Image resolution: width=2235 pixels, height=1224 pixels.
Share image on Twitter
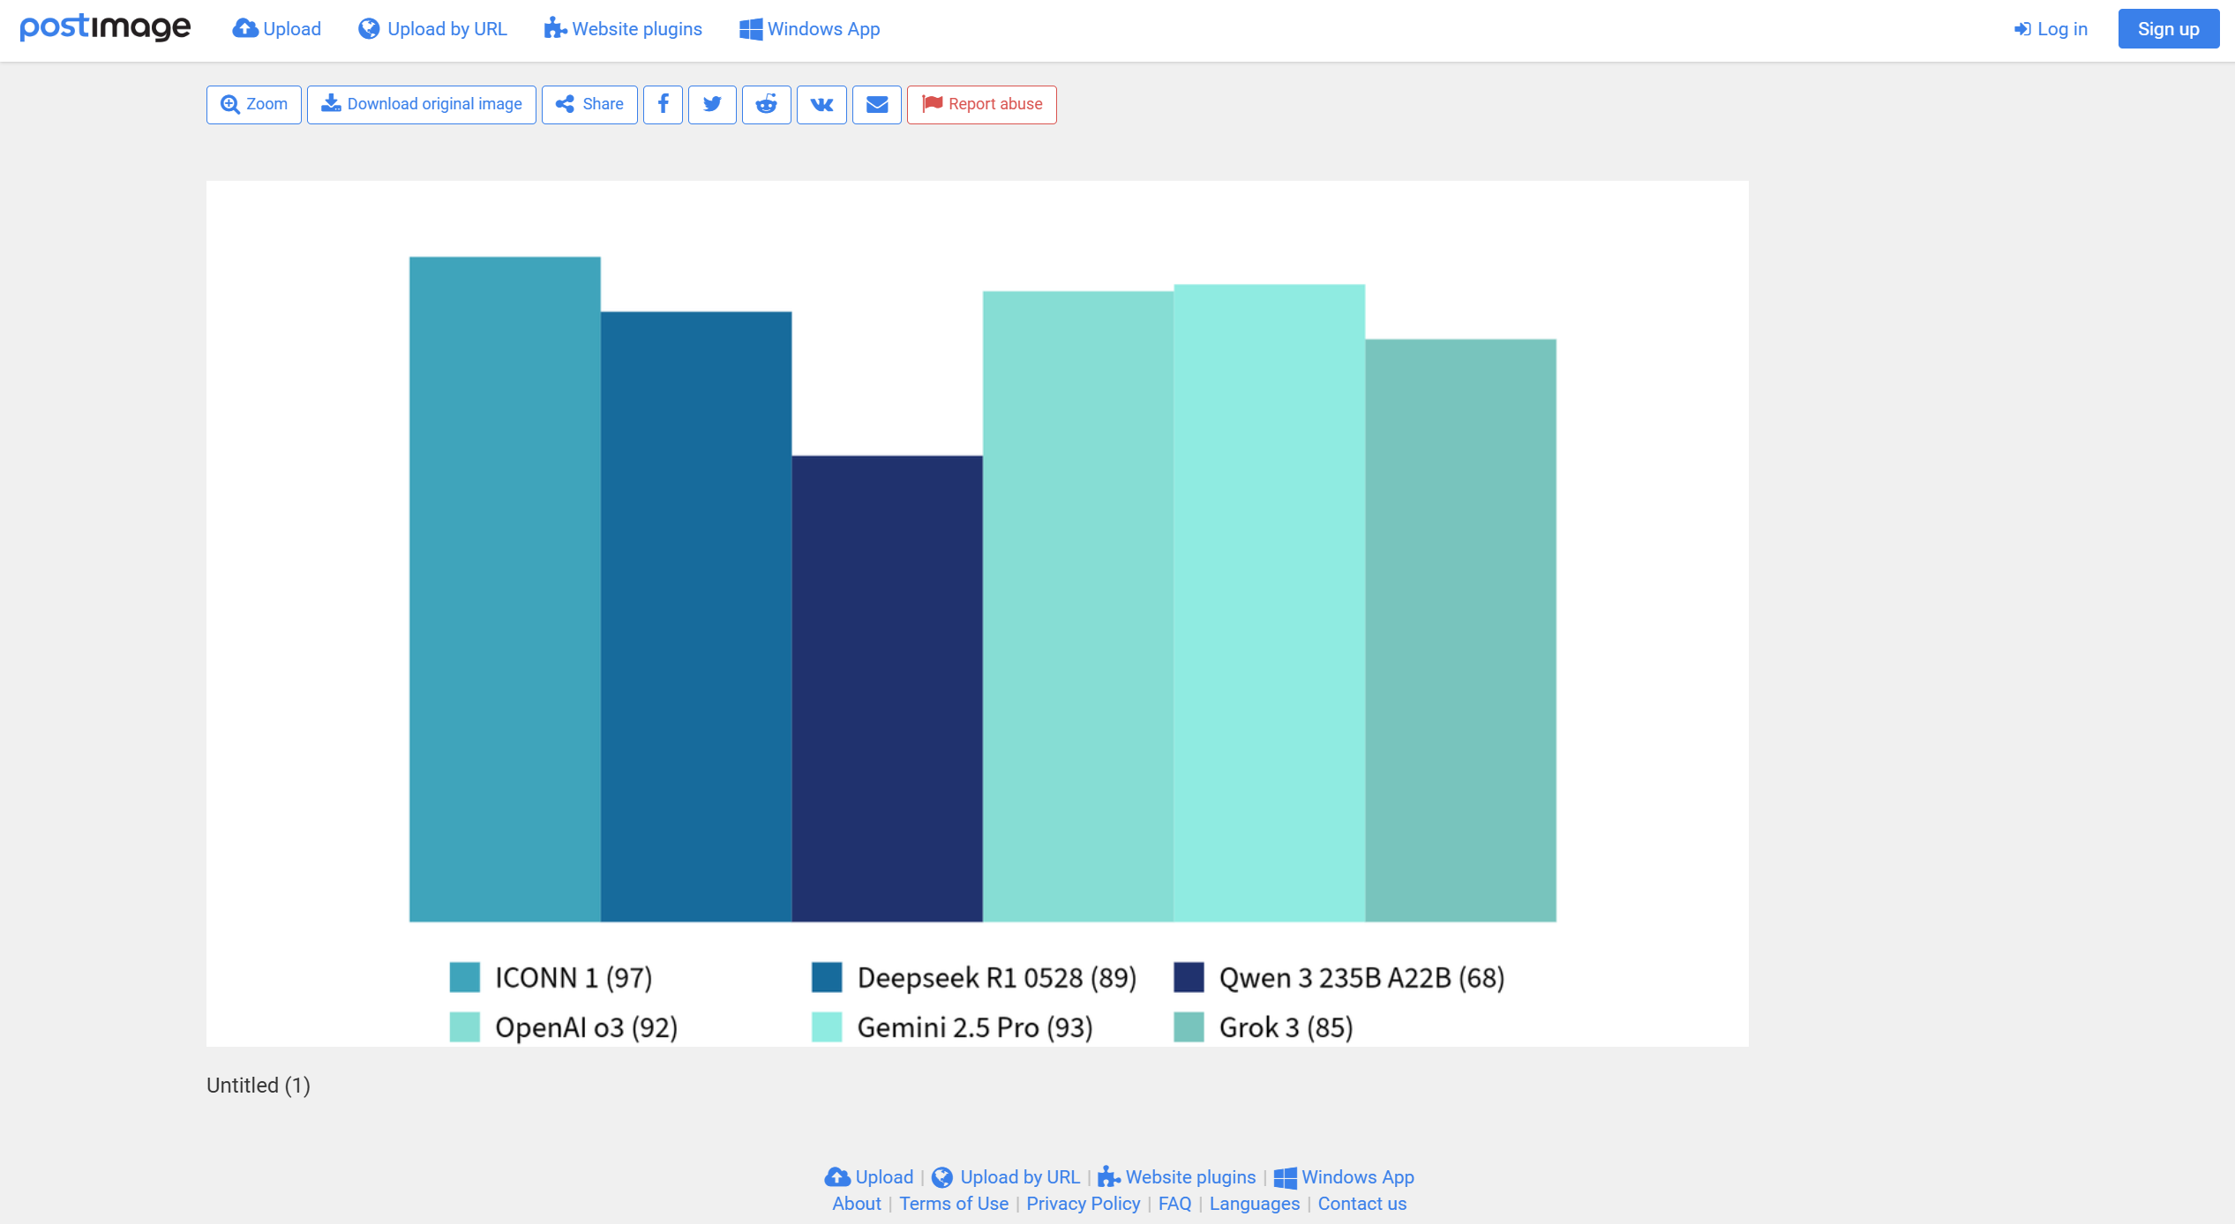click(712, 104)
